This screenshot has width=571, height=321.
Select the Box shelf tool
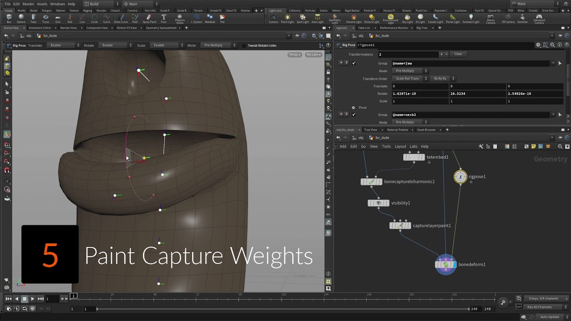point(9,19)
